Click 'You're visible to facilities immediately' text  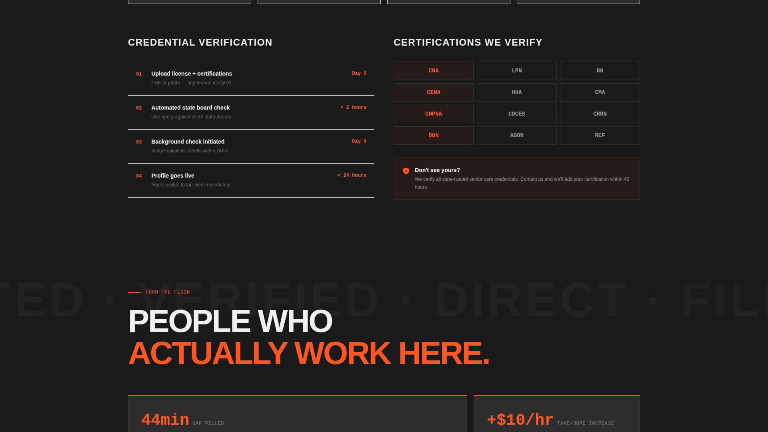click(191, 185)
